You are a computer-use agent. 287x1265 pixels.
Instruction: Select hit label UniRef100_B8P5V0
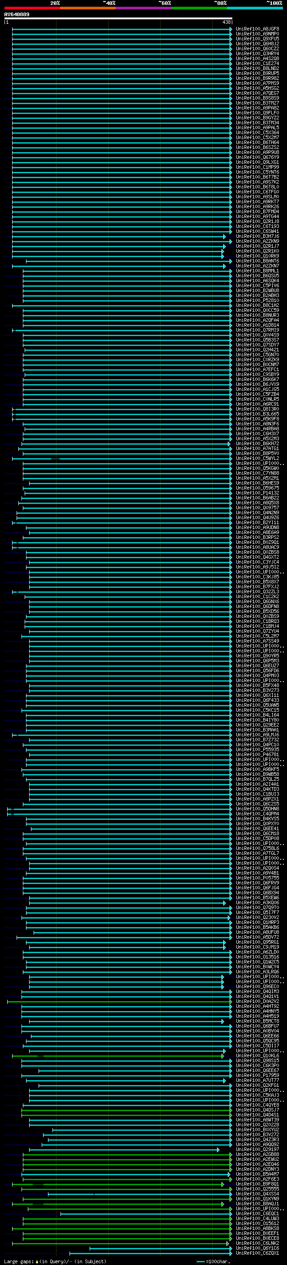(x=257, y=453)
